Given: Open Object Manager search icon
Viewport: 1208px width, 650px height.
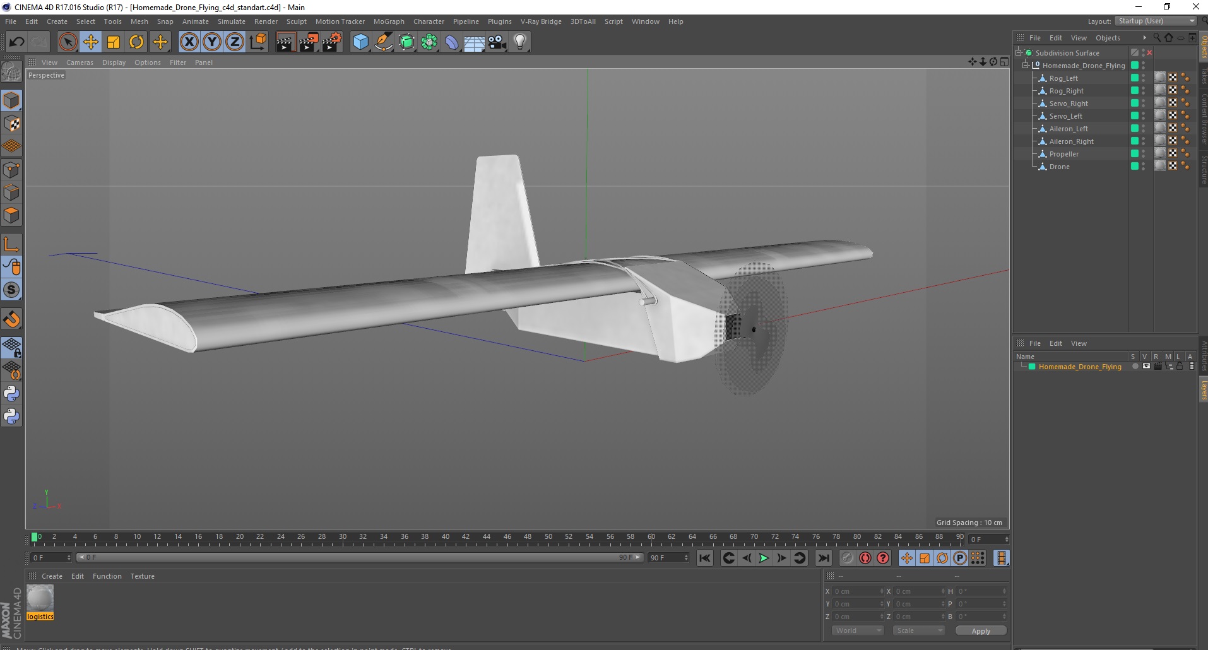Looking at the screenshot, I should pyautogui.click(x=1157, y=38).
